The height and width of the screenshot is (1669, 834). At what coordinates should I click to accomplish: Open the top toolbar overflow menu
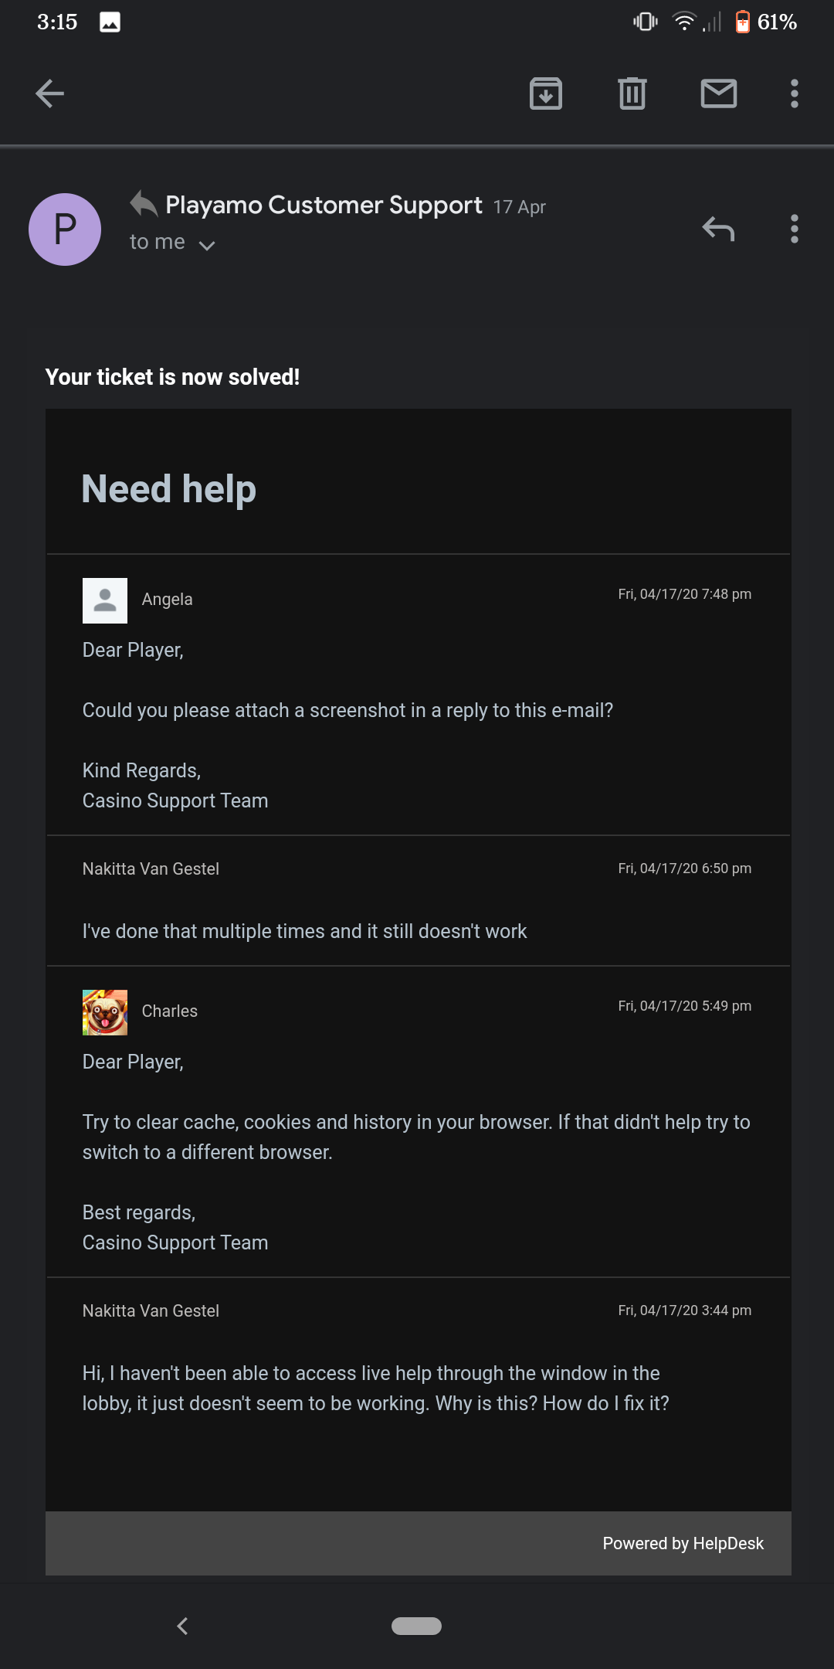[x=794, y=93]
